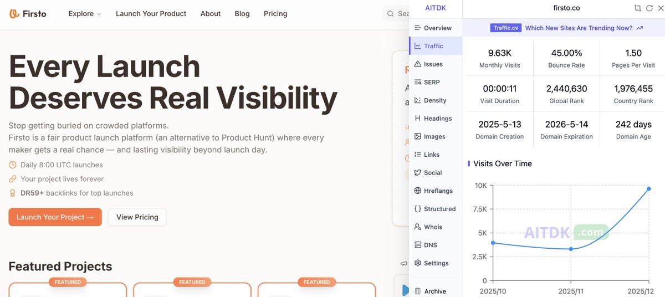Image resolution: width=665 pixels, height=297 pixels.
Task: Click the 1,976,455 Country Rank value
Action: [x=633, y=89]
